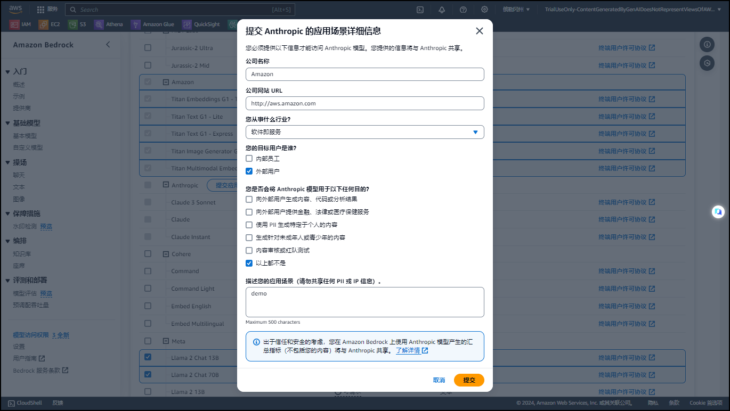Viewport: 730px width, 411px height.
Task: Collapse the Cohere model group
Action: point(165,254)
